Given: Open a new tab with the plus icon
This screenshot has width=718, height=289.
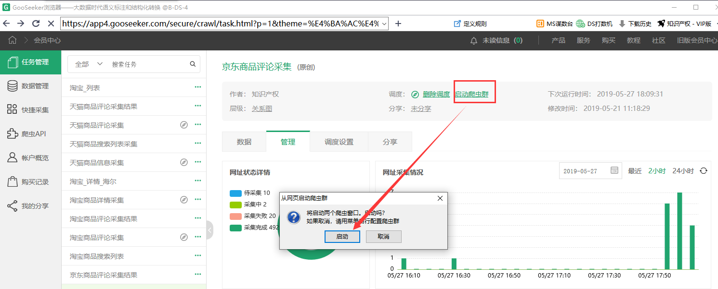Looking at the screenshot, I should tap(398, 24).
